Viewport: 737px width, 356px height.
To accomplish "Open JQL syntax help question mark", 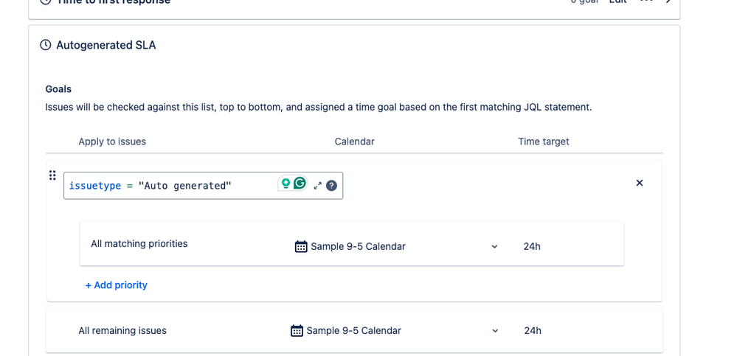I will tap(331, 186).
